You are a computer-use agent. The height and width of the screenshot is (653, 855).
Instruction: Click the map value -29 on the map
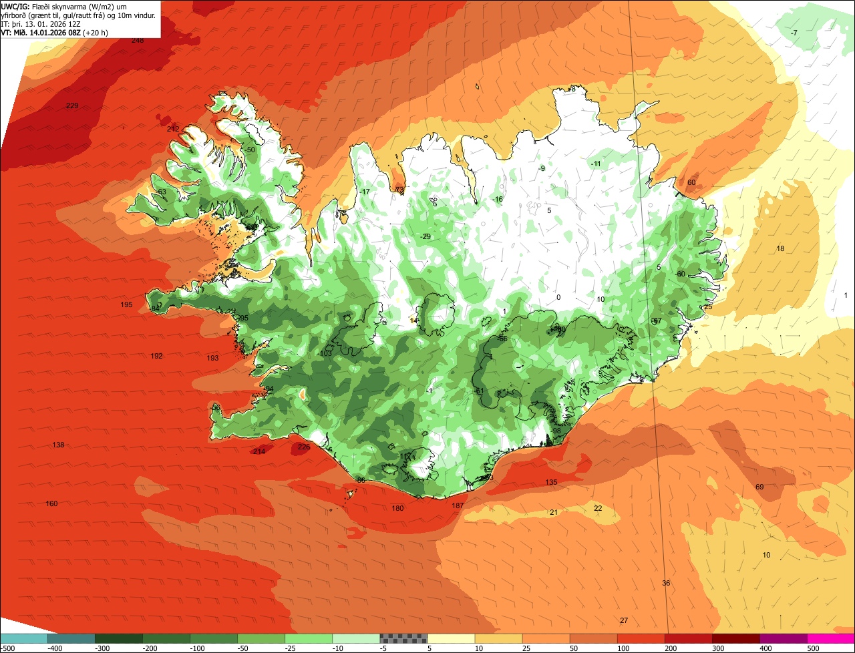pyautogui.click(x=425, y=236)
